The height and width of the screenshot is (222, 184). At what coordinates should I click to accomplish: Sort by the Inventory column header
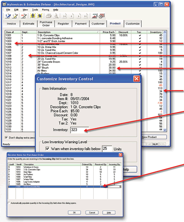tap(155, 32)
